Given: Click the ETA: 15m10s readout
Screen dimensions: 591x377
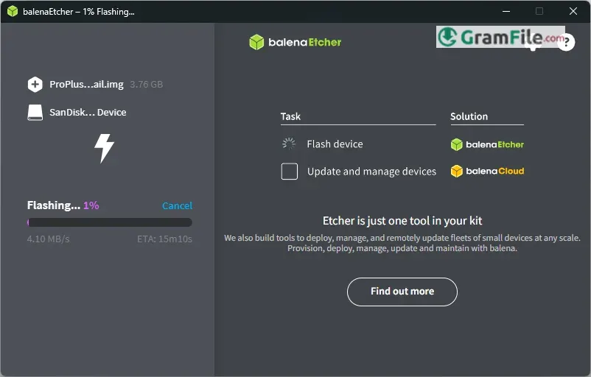Looking at the screenshot, I should [x=165, y=239].
